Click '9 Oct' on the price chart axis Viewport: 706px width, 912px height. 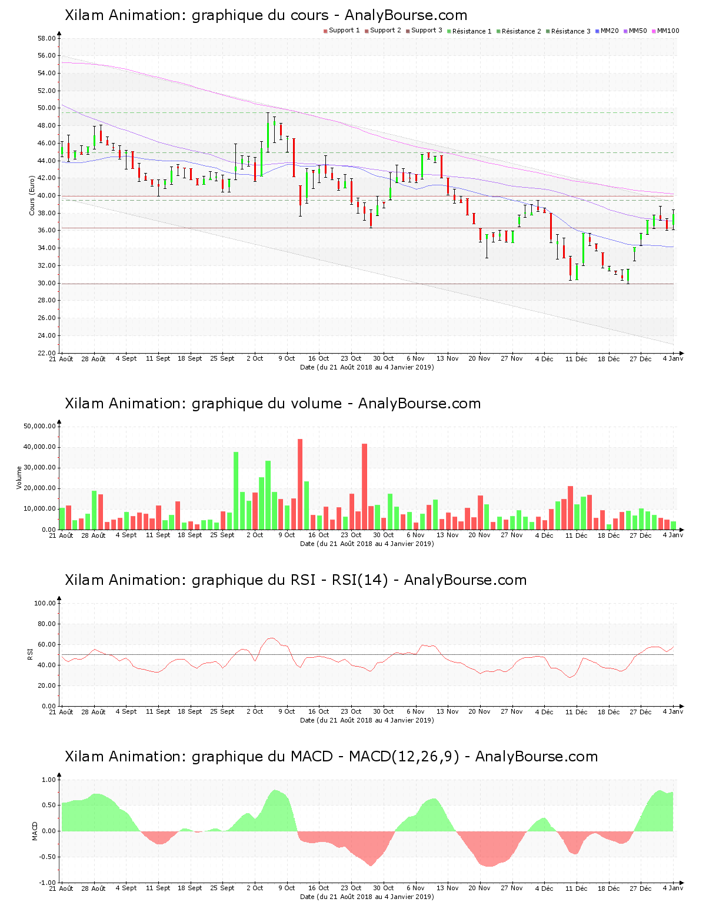pos(287,358)
